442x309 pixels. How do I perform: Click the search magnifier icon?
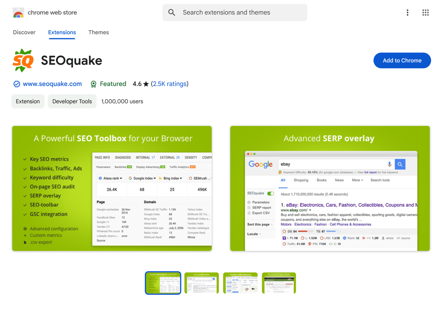[x=172, y=12]
